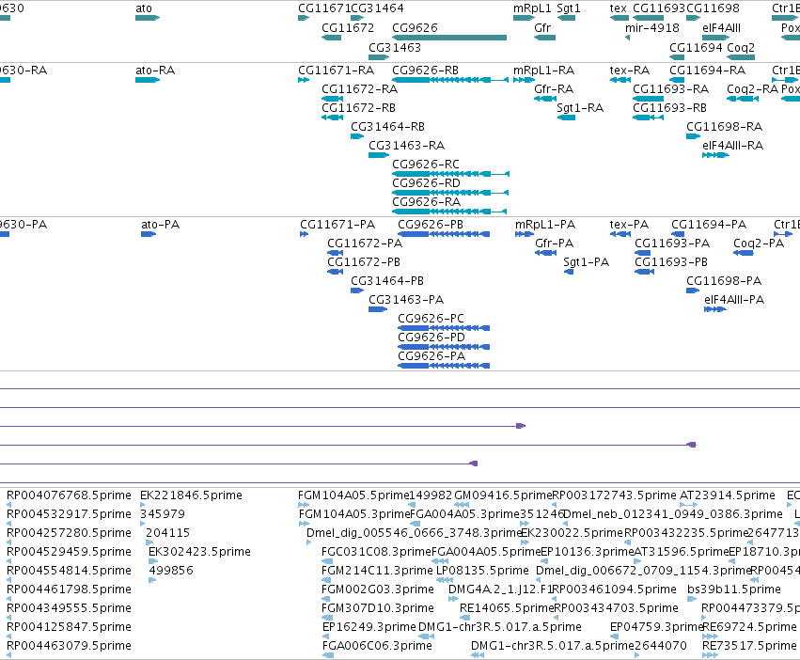Select the Sgt1 gene label

[569, 8]
